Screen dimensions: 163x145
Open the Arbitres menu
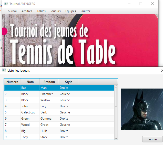[27, 11]
